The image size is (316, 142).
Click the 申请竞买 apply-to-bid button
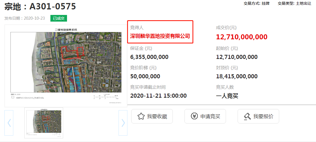click(205, 116)
